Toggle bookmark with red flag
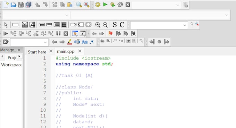The height and width of the screenshot is (128, 236). pos(111,33)
